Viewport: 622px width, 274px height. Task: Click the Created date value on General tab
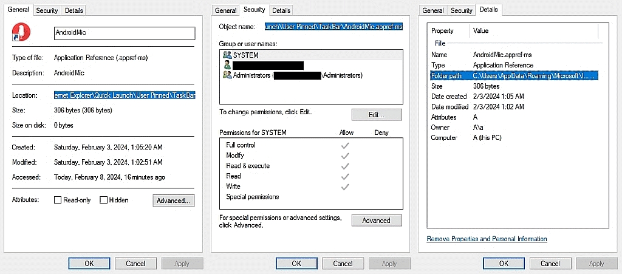point(108,147)
